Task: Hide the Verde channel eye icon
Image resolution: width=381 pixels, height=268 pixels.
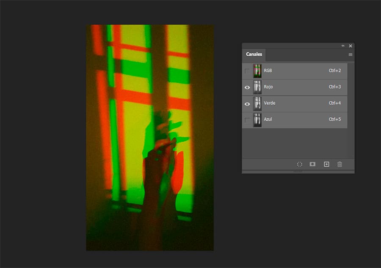Action: (247, 104)
